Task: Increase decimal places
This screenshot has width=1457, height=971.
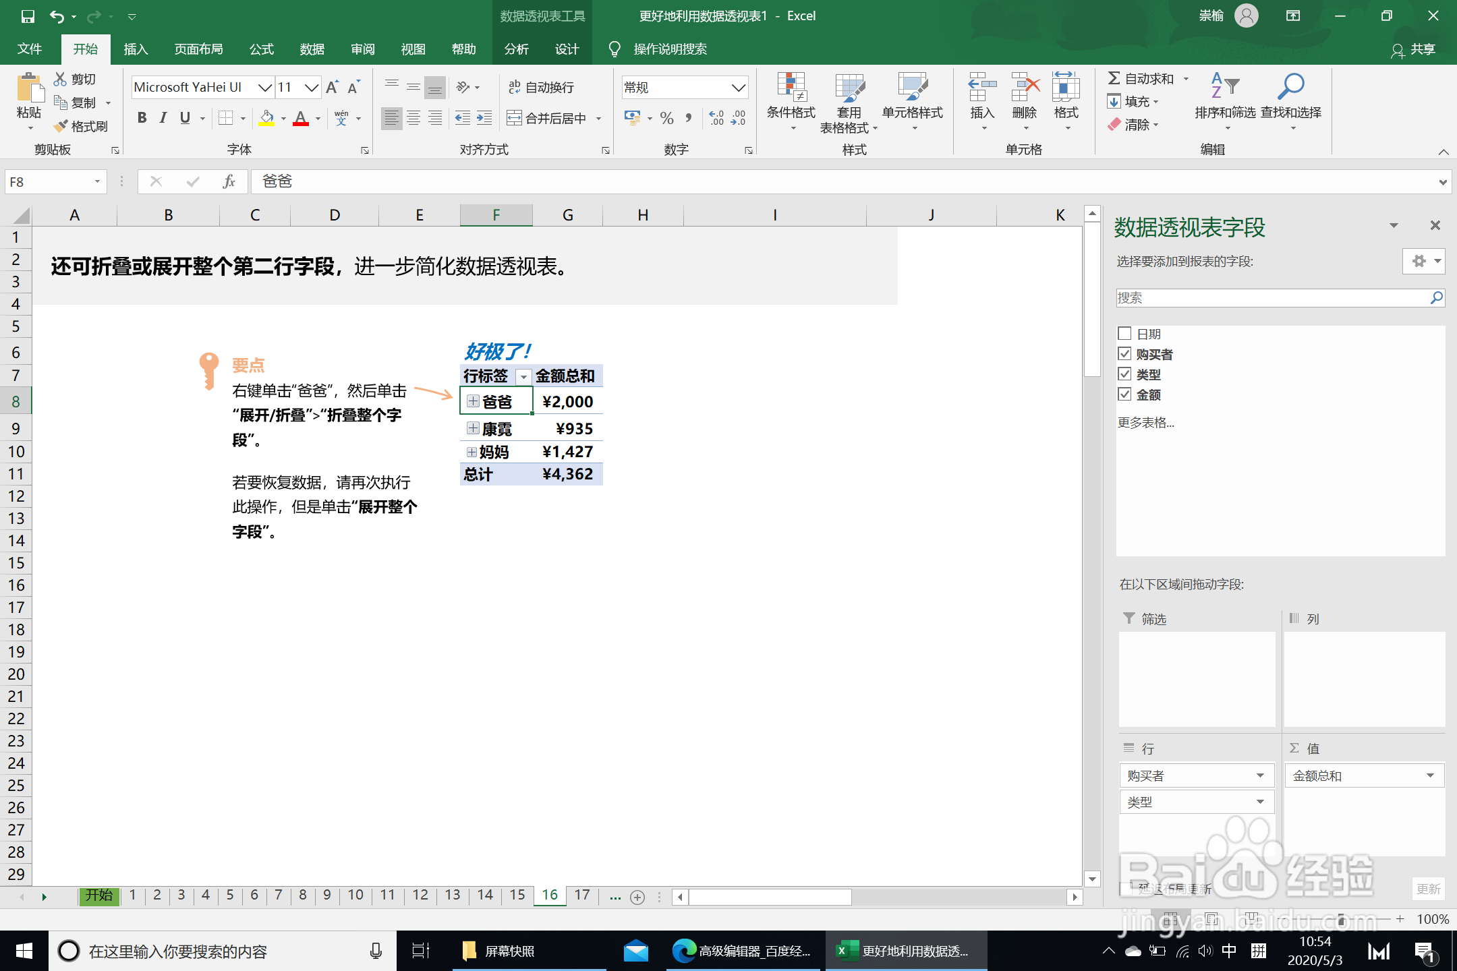Action: (716, 118)
